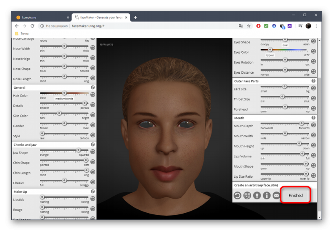The height and width of the screenshot is (231, 333).
Task: Click the random face generator icon
Action: (x=247, y=195)
